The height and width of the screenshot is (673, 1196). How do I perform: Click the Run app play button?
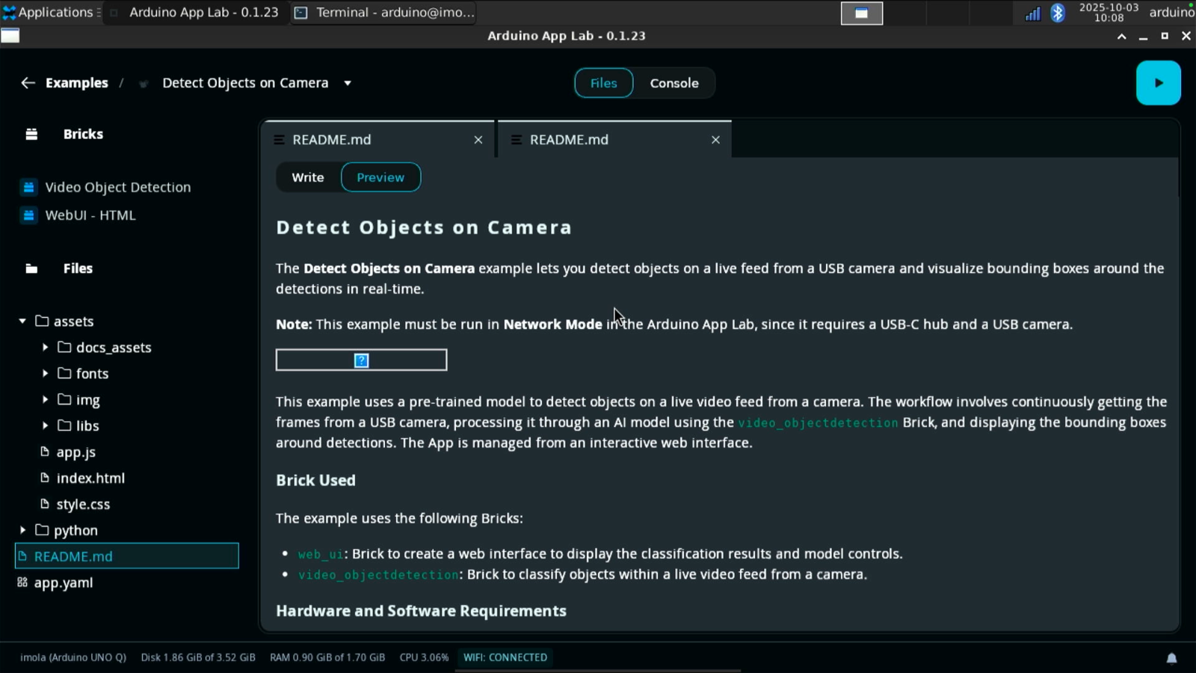(1158, 83)
